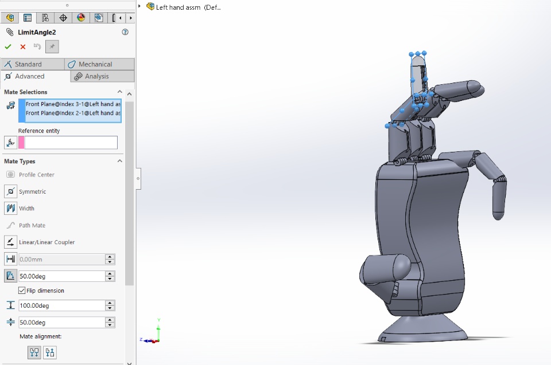Toggle the keep-visible pushpin

pyautogui.click(x=52, y=46)
